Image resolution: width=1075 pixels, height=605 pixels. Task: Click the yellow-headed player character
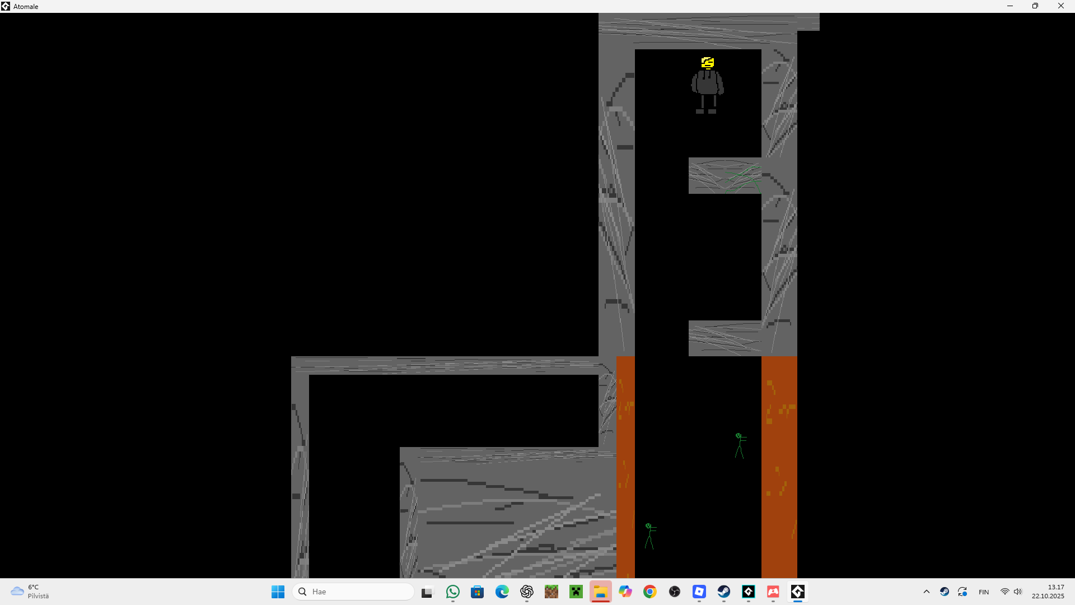(x=707, y=85)
